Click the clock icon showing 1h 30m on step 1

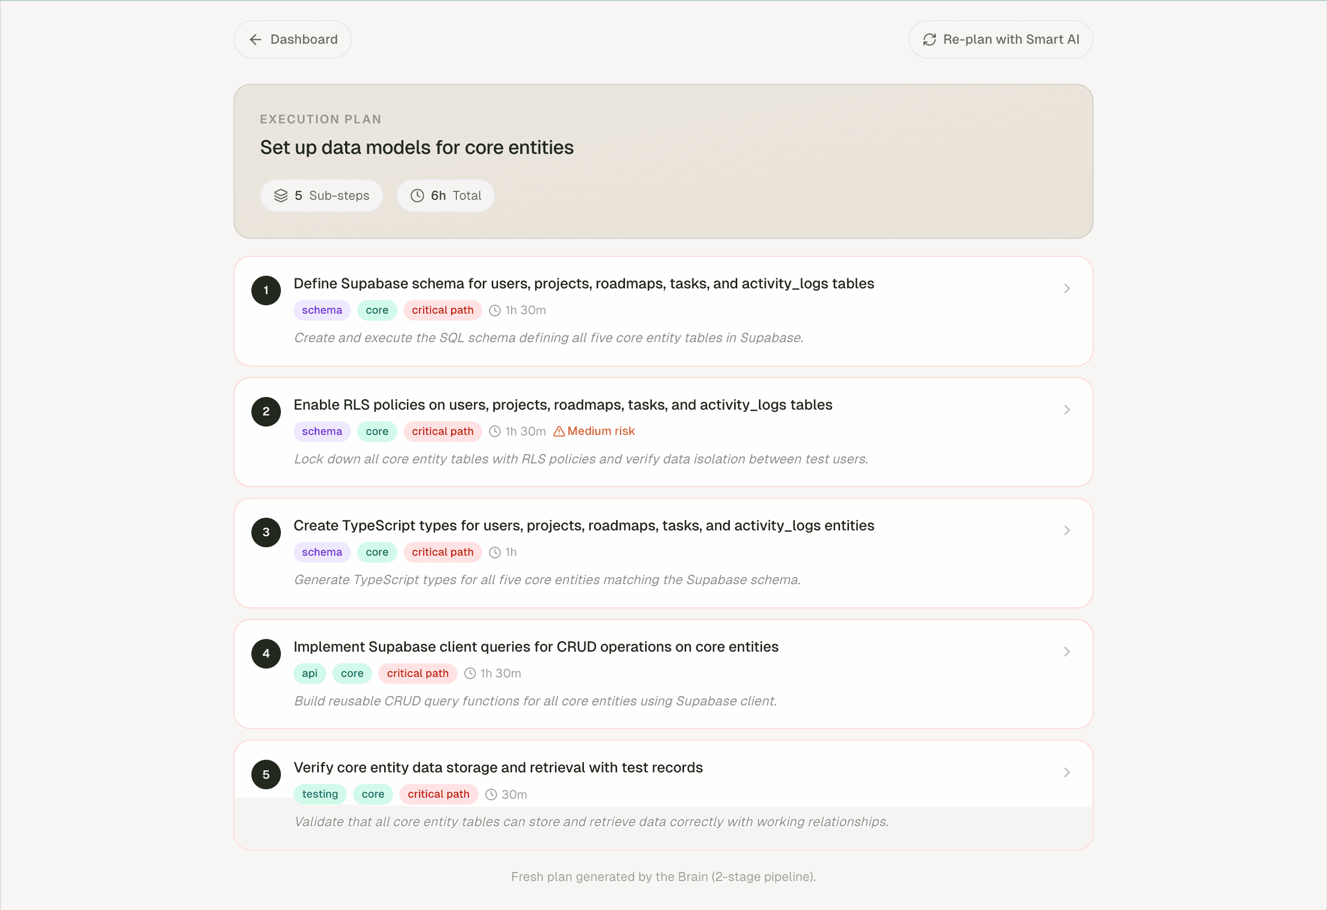tap(494, 310)
